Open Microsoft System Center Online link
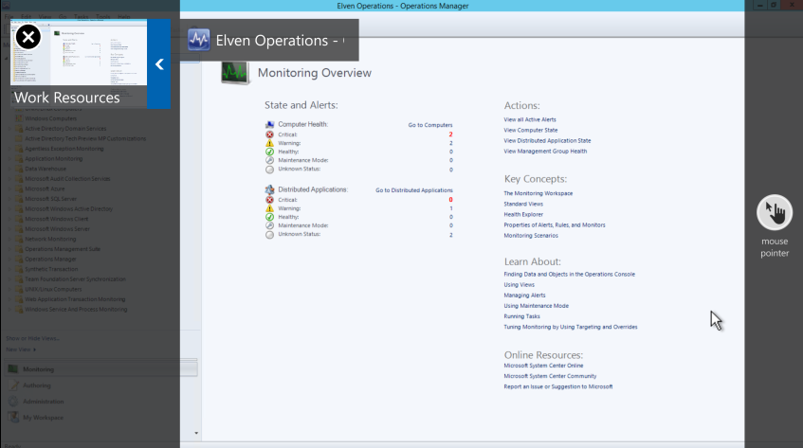This screenshot has height=448, width=803. point(543,366)
